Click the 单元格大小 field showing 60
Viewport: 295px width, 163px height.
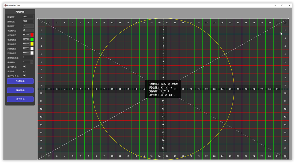(28, 30)
